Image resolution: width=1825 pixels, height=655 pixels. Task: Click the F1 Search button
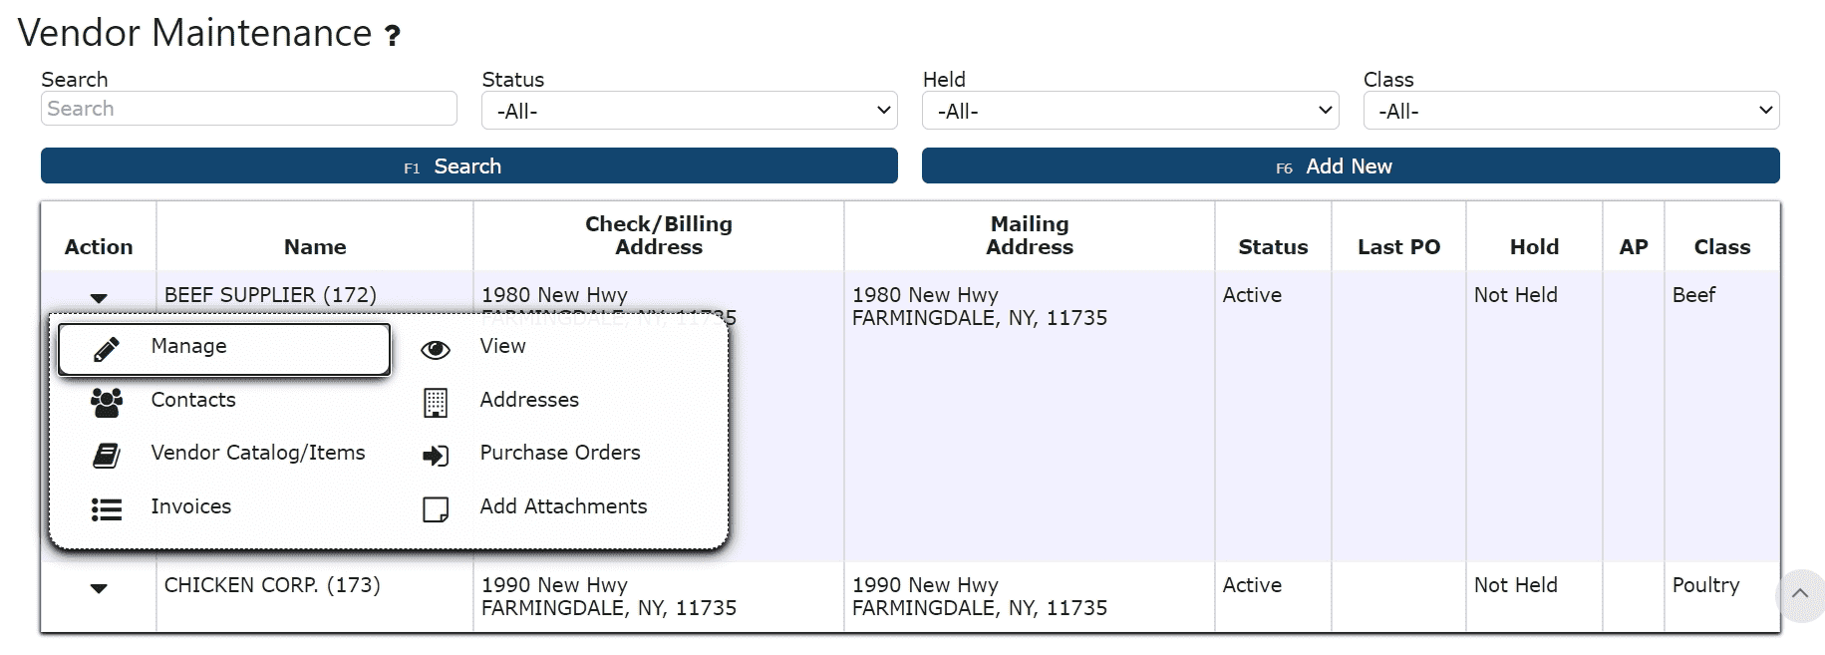pyautogui.click(x=469, y=165)
